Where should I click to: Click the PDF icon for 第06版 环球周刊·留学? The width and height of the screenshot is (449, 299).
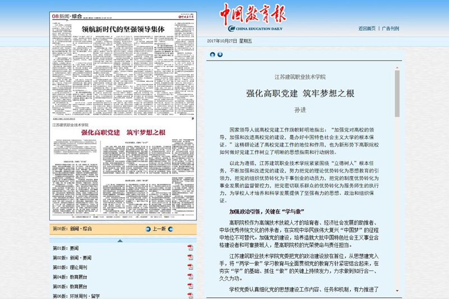[190, 296]
